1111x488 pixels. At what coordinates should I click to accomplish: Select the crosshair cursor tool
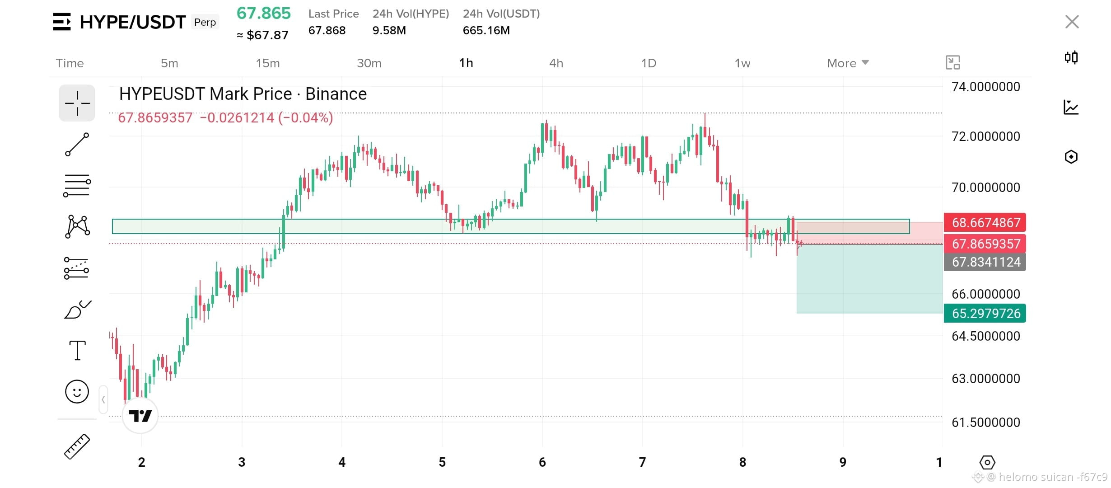pyautogui.click(x=77, y=103)
